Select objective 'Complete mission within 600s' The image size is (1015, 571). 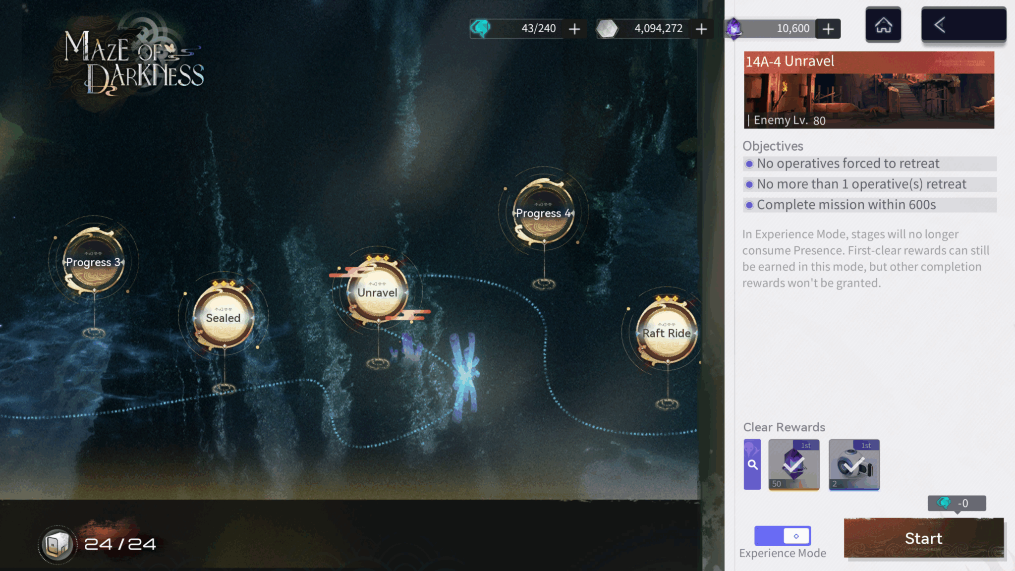(870, 205)
